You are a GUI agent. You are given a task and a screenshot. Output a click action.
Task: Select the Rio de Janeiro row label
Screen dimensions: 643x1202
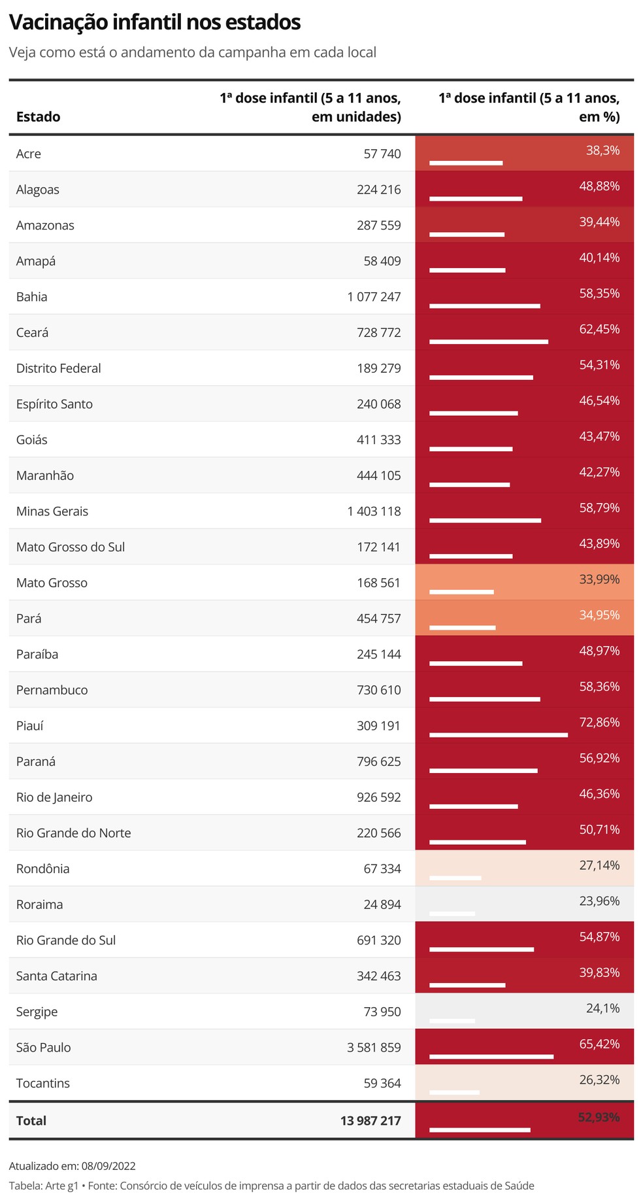[x=54, y=797]
